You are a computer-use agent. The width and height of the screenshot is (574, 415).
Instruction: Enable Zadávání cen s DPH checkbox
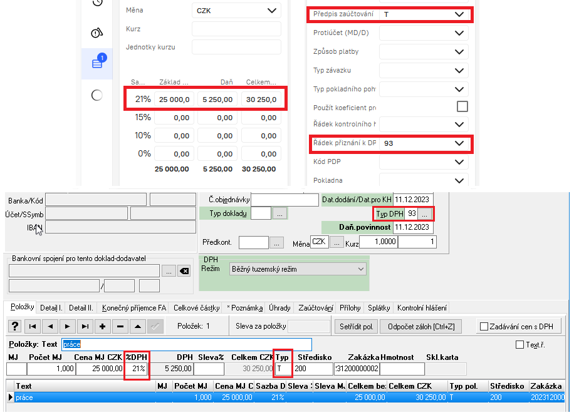pyautogui.click(x=484, y=326)
